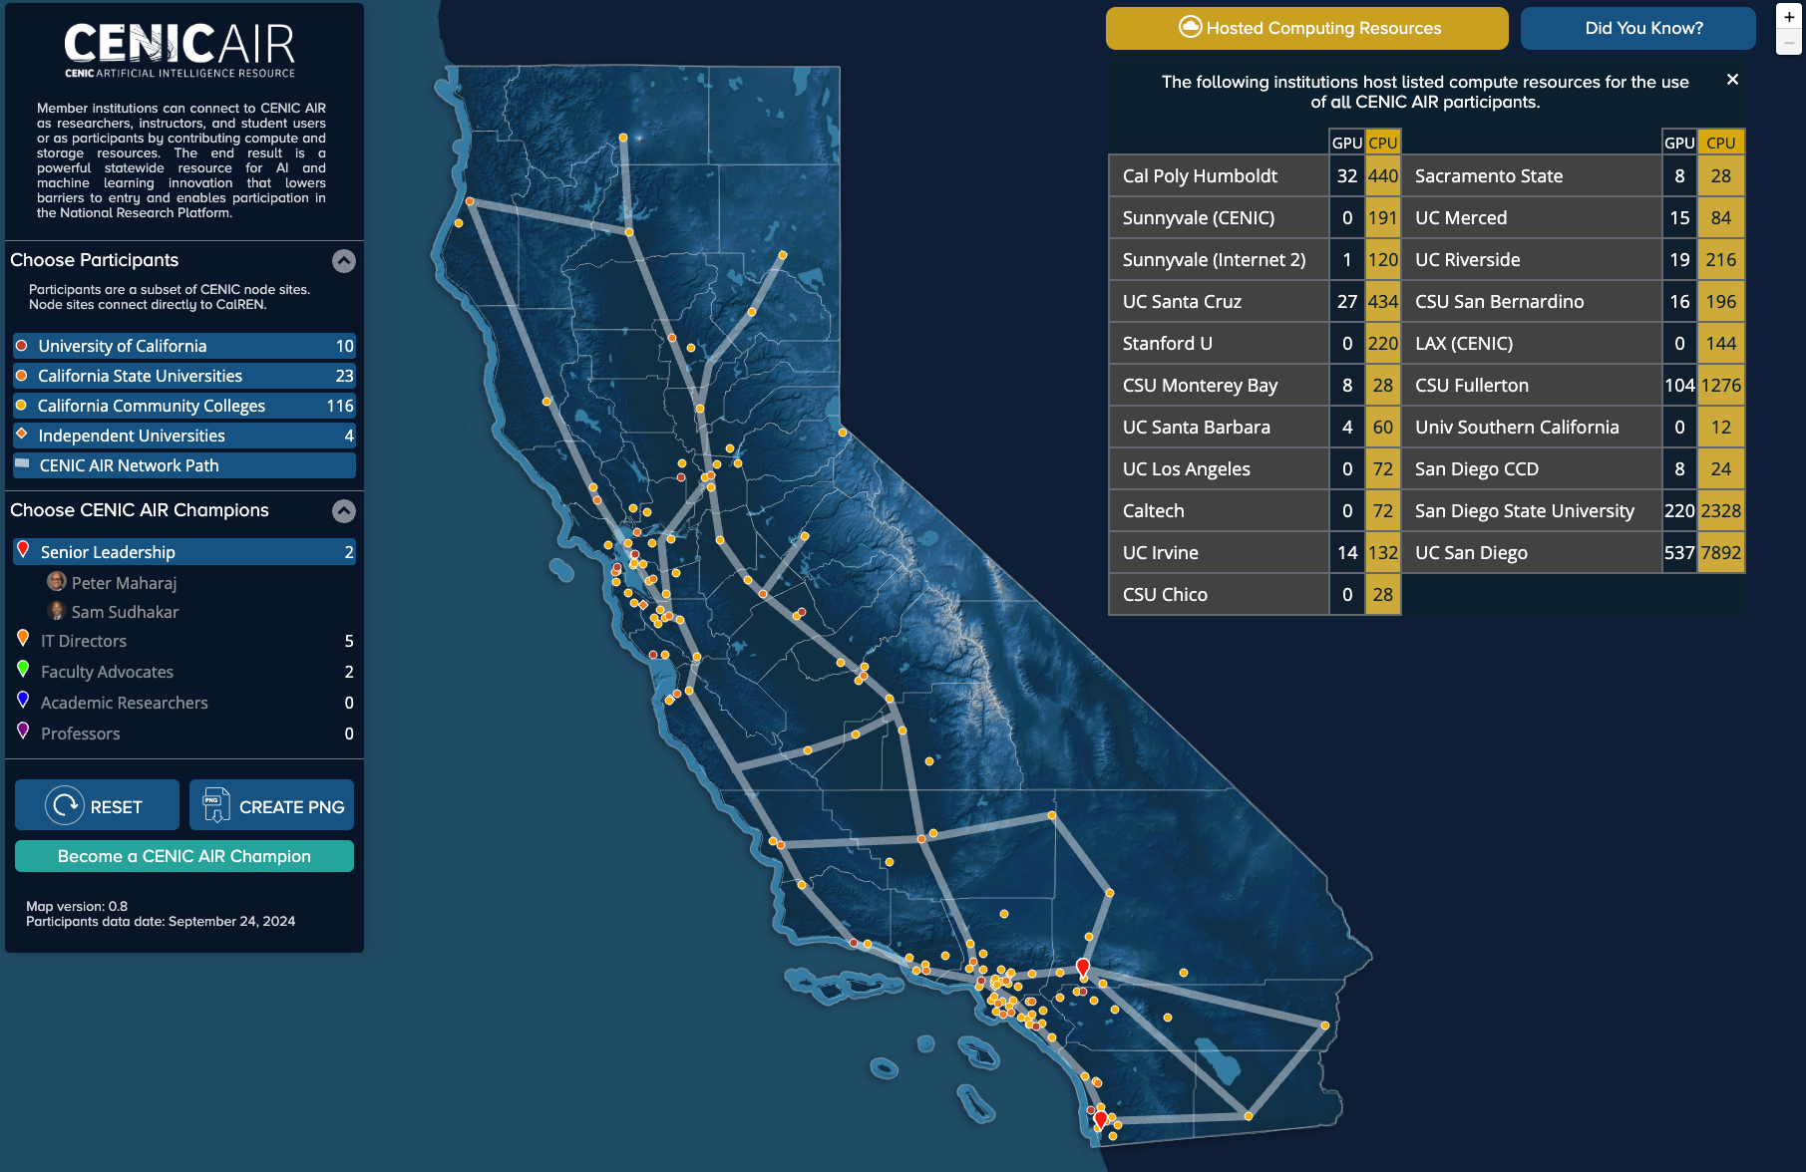This screenshot has height=1172, width=1806.
Task: Select the UC Merced row
Action: 1574,217
